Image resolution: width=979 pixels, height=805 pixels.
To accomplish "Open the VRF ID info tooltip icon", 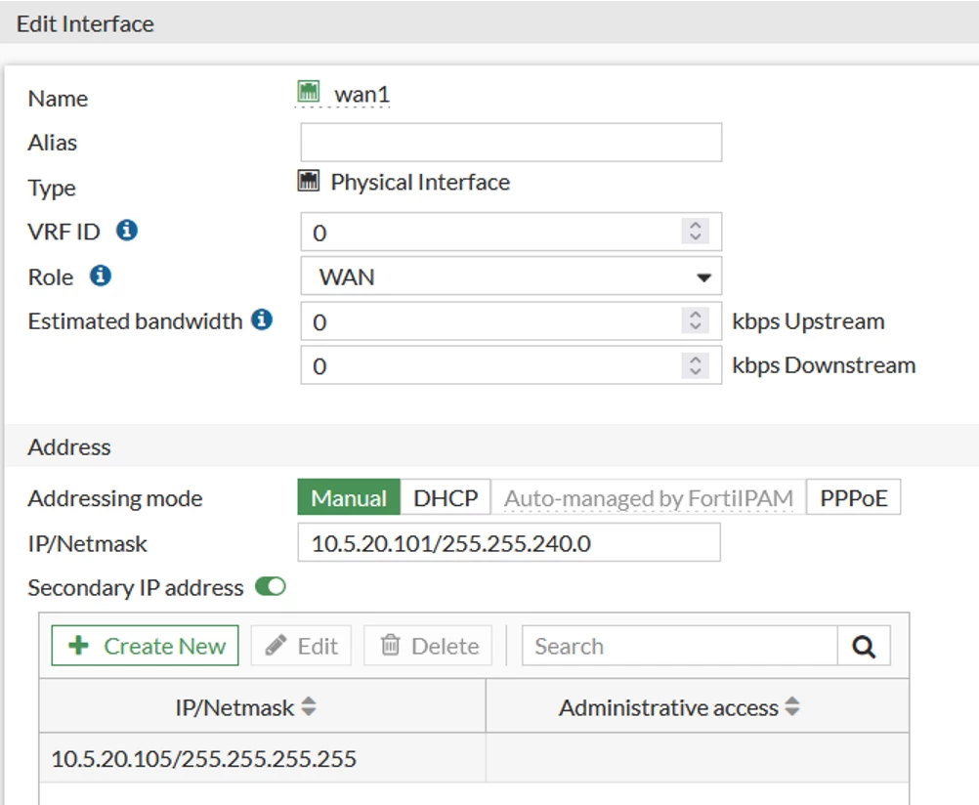I will tap(127, 231).
